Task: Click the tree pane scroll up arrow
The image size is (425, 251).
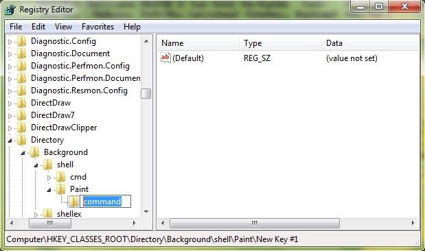Action: (146, 41)
